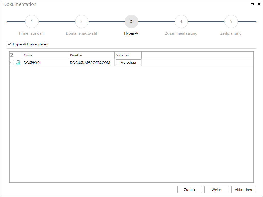Click the Zeitplanung step label
The height and width of the screenshot is (197, 263).
coord(231,33)
